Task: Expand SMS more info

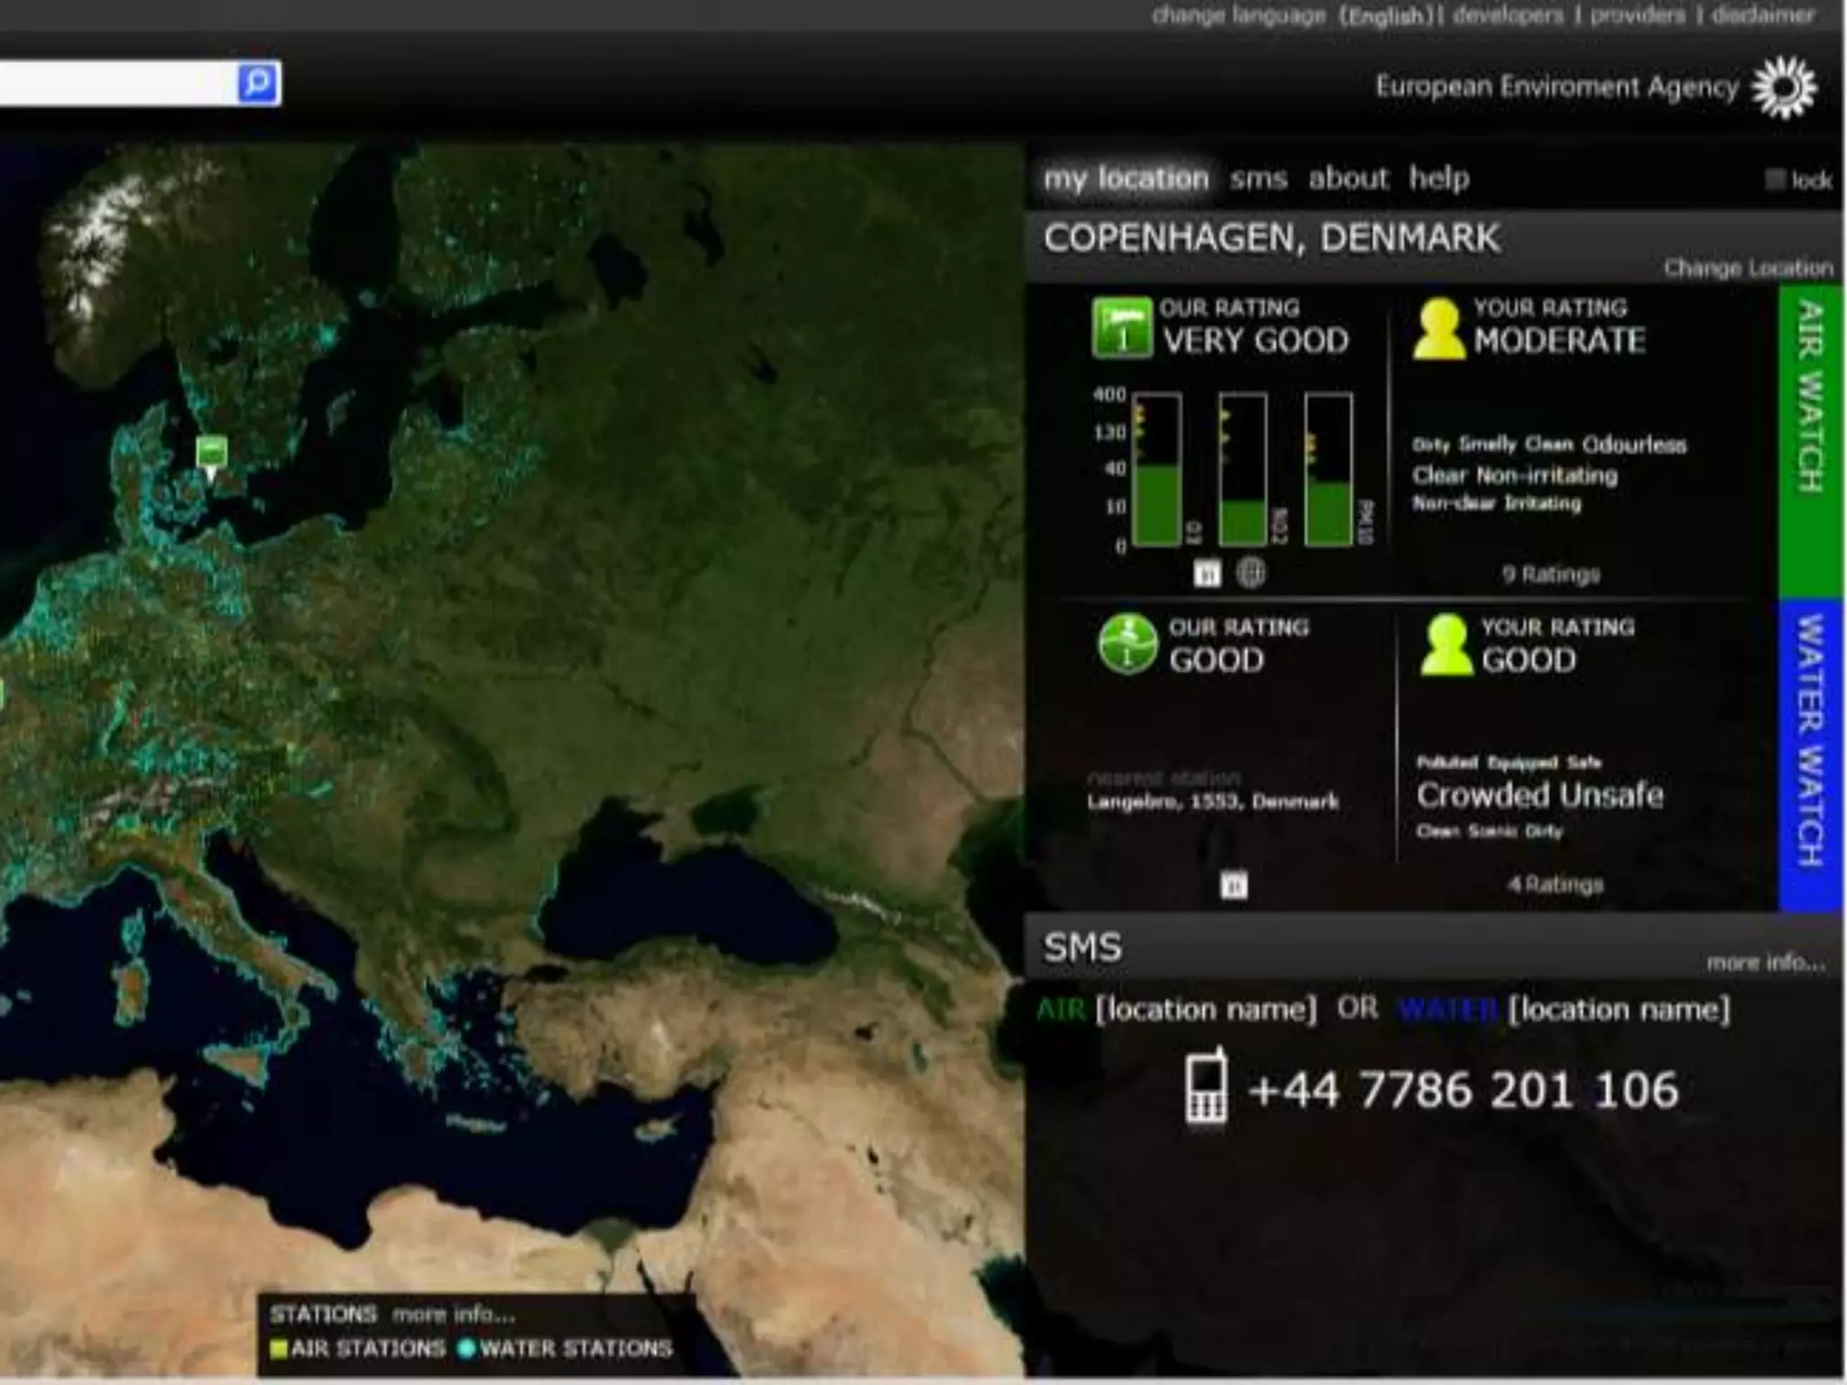Action: (1765, 963)
